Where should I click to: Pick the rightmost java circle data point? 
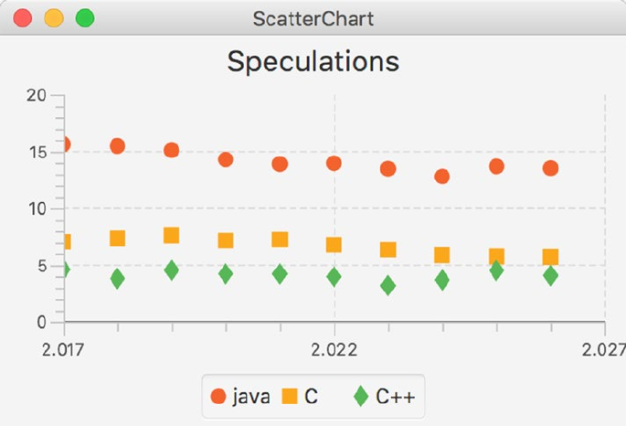click(x=550, y=167)
